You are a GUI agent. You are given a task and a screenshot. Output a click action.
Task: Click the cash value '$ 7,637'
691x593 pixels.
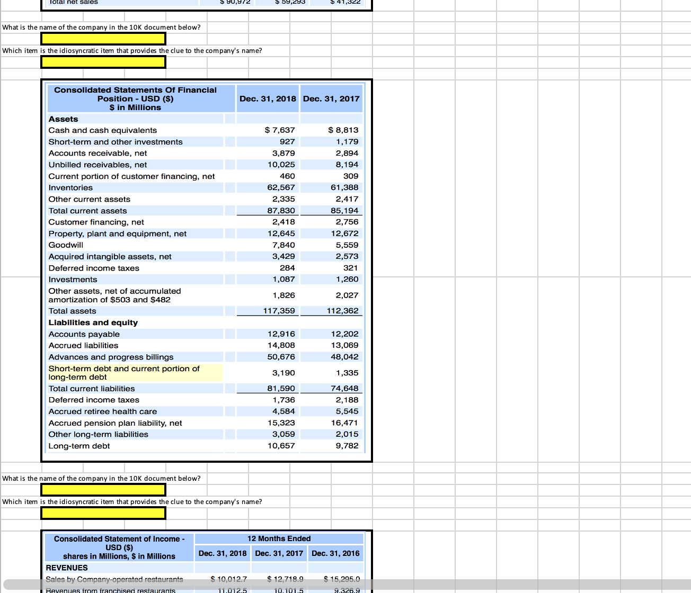click(x=280, y=130)
